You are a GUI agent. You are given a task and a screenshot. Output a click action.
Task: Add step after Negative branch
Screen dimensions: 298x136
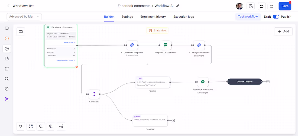tap(173, 121)
